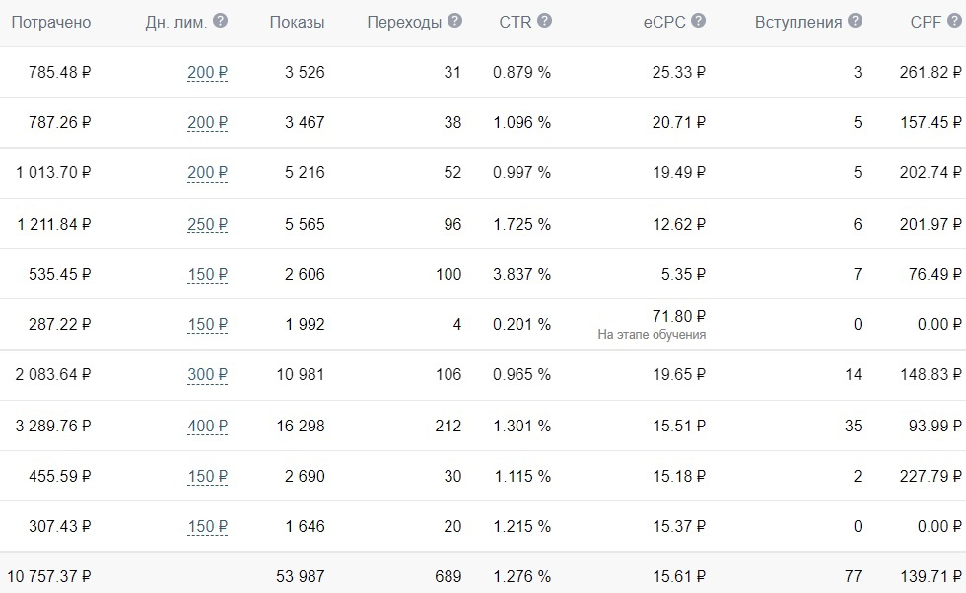Screen dimensions: 966x593
Task: Click the help icon next to Дн. лим.
Action: tap(220, 21)
